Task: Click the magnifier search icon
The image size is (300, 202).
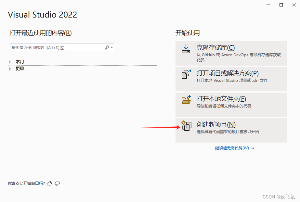Action: coord(107,47)
